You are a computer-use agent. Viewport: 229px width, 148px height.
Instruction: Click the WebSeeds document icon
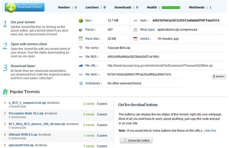[x=81, y=83]
